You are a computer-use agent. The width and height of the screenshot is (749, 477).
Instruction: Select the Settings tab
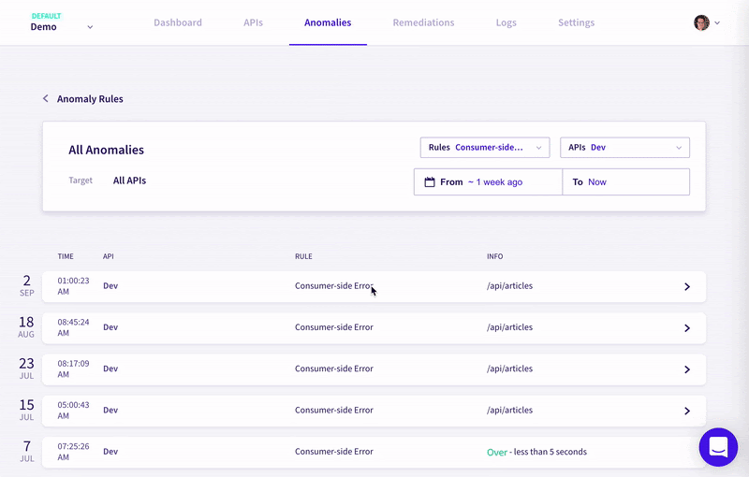[x=576, y=22]
